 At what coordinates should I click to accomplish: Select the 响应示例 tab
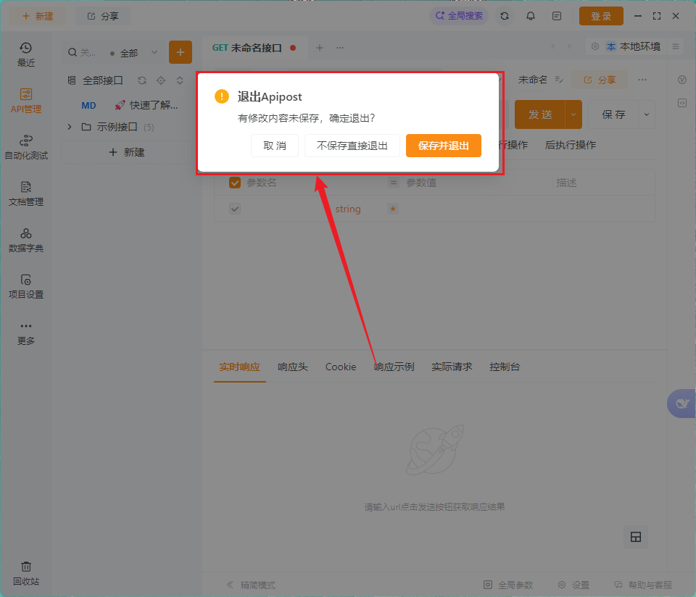pyautogui.click(x=394, y=367)
